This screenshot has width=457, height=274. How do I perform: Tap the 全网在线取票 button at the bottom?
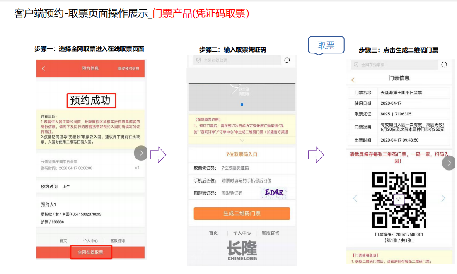point(91,252)
